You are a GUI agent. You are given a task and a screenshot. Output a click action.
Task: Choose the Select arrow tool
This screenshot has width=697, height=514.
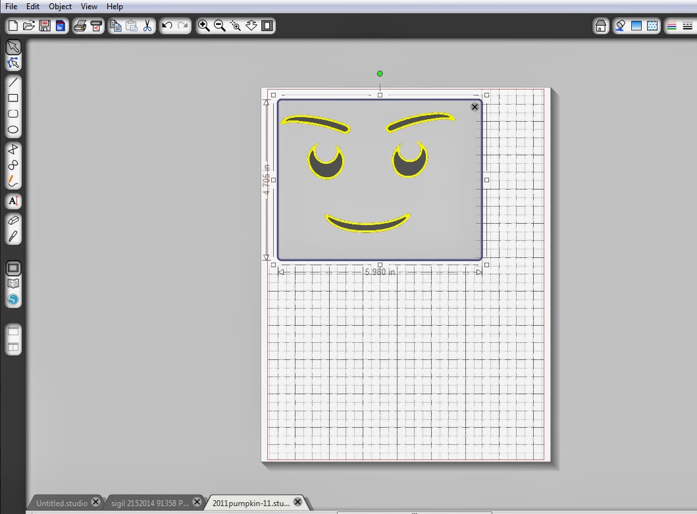(13, 47)
